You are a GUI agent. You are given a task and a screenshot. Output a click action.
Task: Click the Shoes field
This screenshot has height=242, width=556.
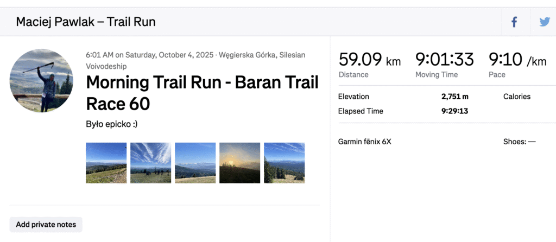click(519, 142)
